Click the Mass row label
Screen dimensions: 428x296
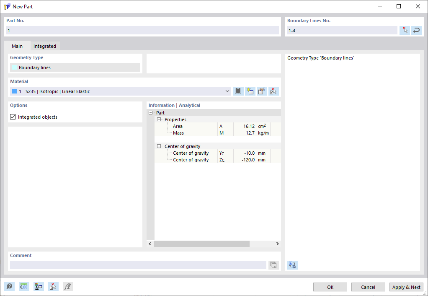(178, 133)
